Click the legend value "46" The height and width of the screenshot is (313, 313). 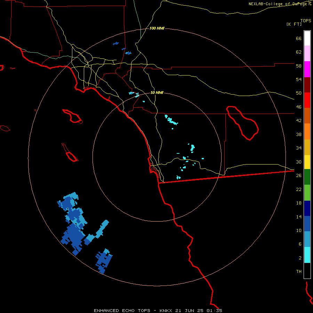coord(299,107)
